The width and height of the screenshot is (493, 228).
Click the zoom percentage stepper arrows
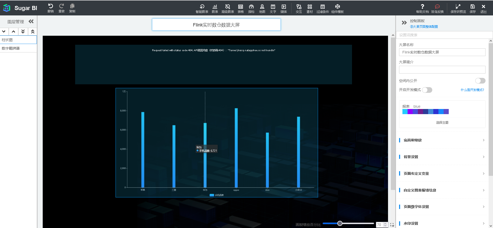[x=385, y=225]
